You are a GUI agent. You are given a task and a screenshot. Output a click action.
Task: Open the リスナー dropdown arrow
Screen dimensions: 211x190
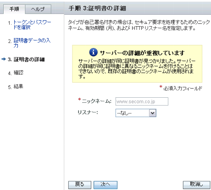pyautogui.click(x=153, y=113)
